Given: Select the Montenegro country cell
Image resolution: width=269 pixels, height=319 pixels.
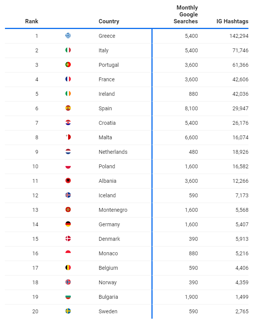Looking at the screenshot, I should coord(113,210).
